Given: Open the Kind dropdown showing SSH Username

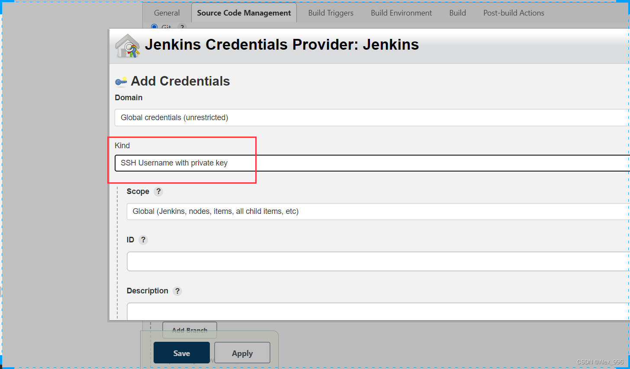Looking at the screenshot, I should [x=372, y=163].
